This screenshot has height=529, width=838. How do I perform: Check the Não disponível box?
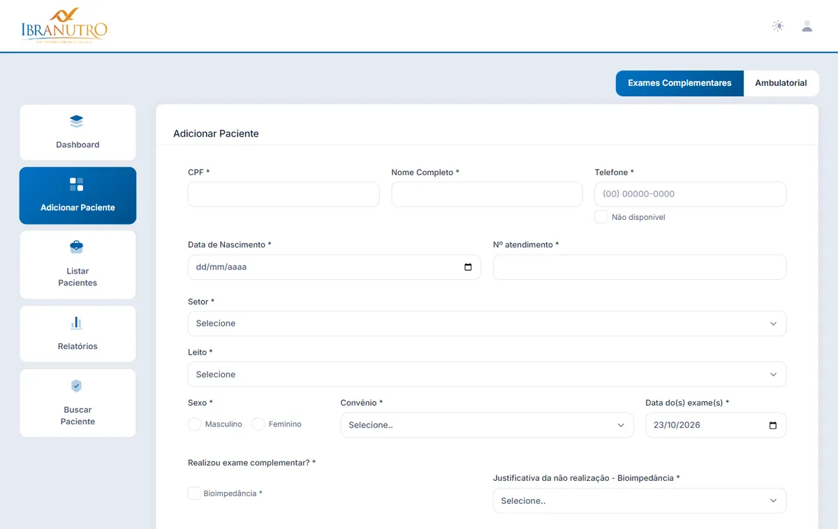pyautogui.click(x=601, y=217)
